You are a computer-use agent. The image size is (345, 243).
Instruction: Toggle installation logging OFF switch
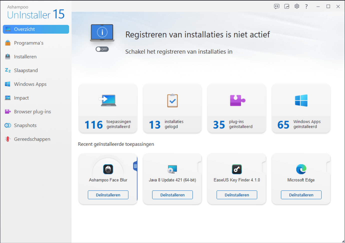(x=102, y=49)
